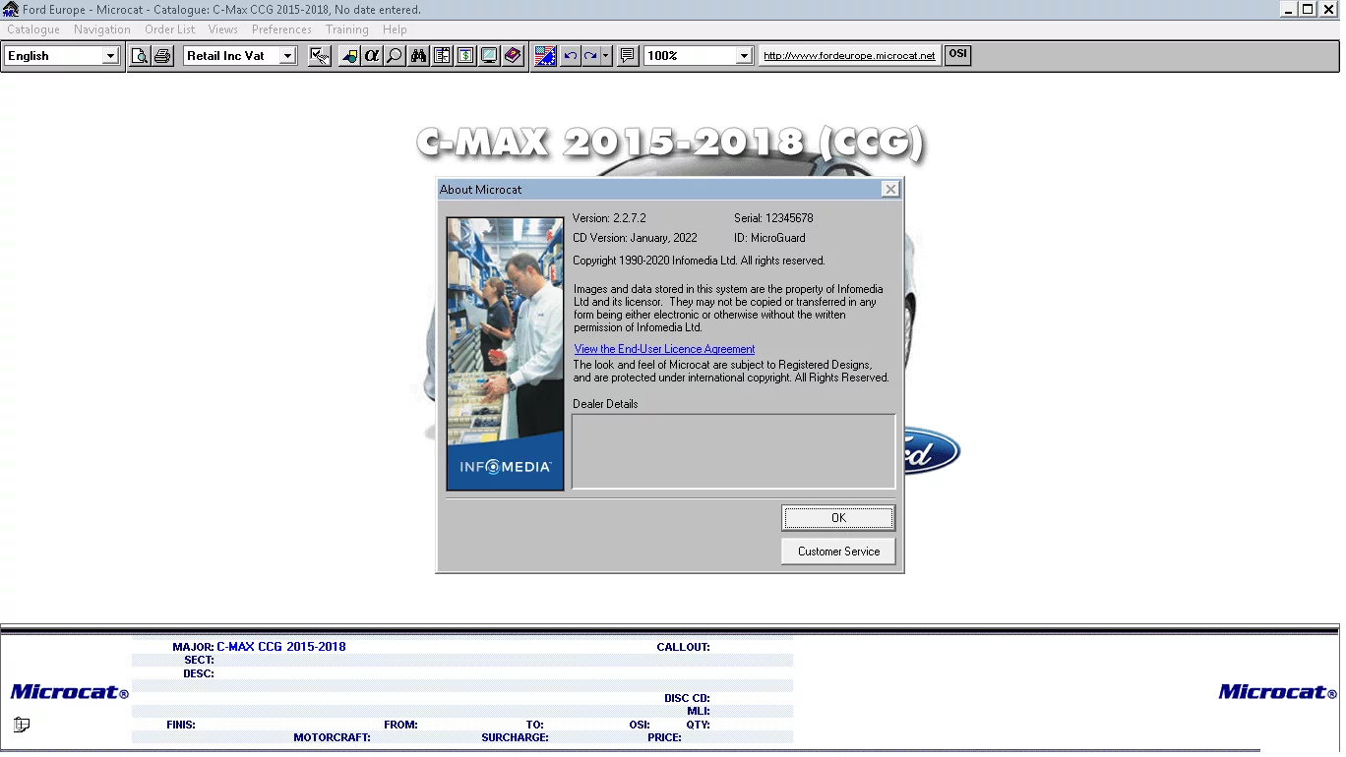Open the help book icon
1346x757 pixels.
(x=513, y=55)
